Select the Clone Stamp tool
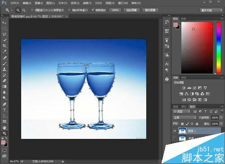The image size is (225, 164). click(x=4, y=69)
